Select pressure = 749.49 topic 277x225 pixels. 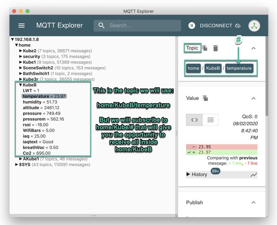(42, 114)
